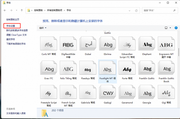The image size is (180, 119).
Task: Click the search magnifier icon
Action: point(174,10)
